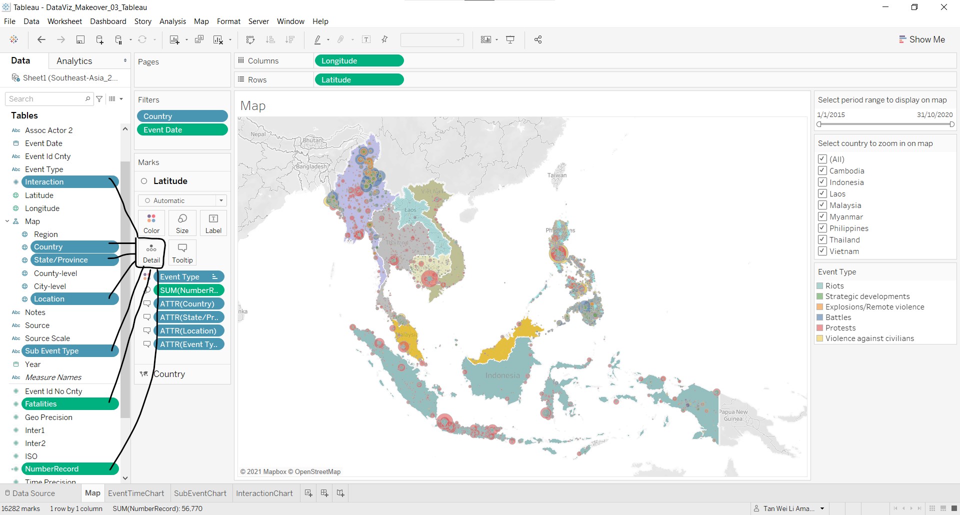Viewport: 960px width, 515px height.
Task: Collapse the Map hierarchy in Tables
Action: [x=7, y=221]
